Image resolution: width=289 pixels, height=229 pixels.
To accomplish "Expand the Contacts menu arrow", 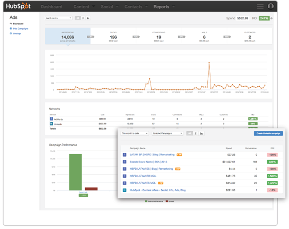I will tap(147, 7).
